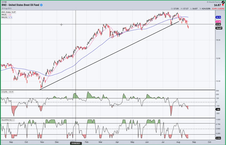Screen dimensions: 226x145
Task: Click the large 16.87 price in the header
Action: click(217, 5)
